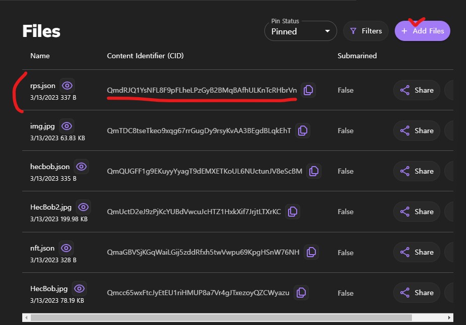Select the HecBob2.jpg CID starting QmUctD2
Image resolution: width=466 pixels, height=325 pixels.
[194, 212]
